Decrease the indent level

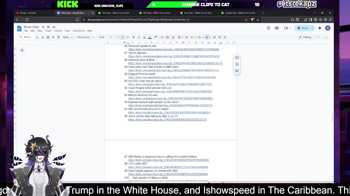click(x=214, y=37)
